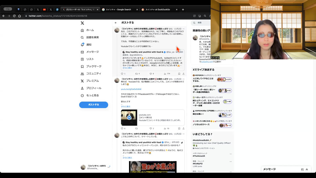Compose new message in メッセージ drawer
The width and height of the screenshot is (316, 178).
click(302, 169)
